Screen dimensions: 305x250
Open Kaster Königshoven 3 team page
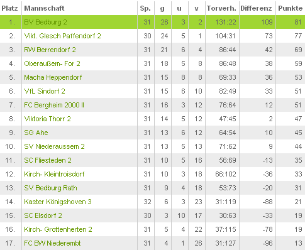(x=58, y=202)
